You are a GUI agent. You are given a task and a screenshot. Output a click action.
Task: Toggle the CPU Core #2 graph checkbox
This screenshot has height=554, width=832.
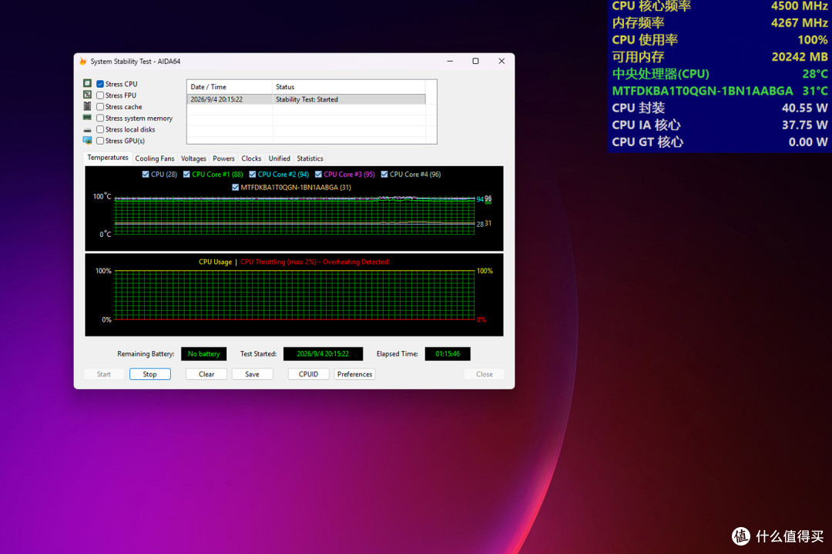pyautogui.click(x=252, y=175)
